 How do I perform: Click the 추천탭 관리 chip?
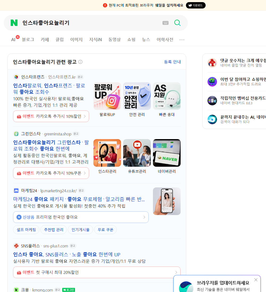(x=53, y=230)
